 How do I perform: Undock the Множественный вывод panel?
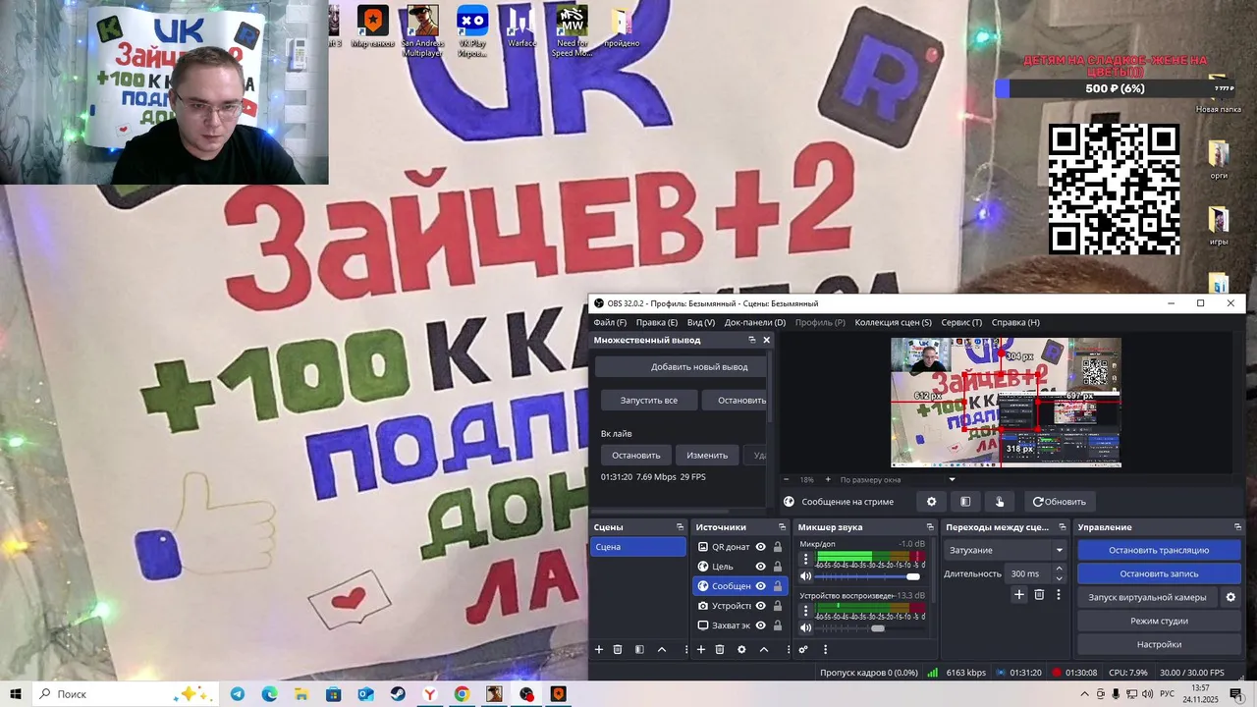coord(752,340)
